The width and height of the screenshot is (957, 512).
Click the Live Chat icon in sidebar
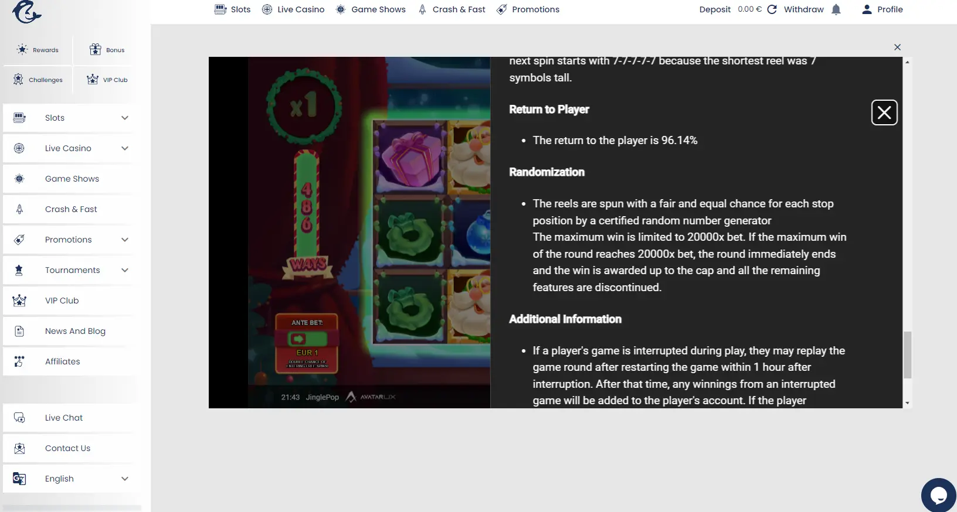tap(19, 418)
